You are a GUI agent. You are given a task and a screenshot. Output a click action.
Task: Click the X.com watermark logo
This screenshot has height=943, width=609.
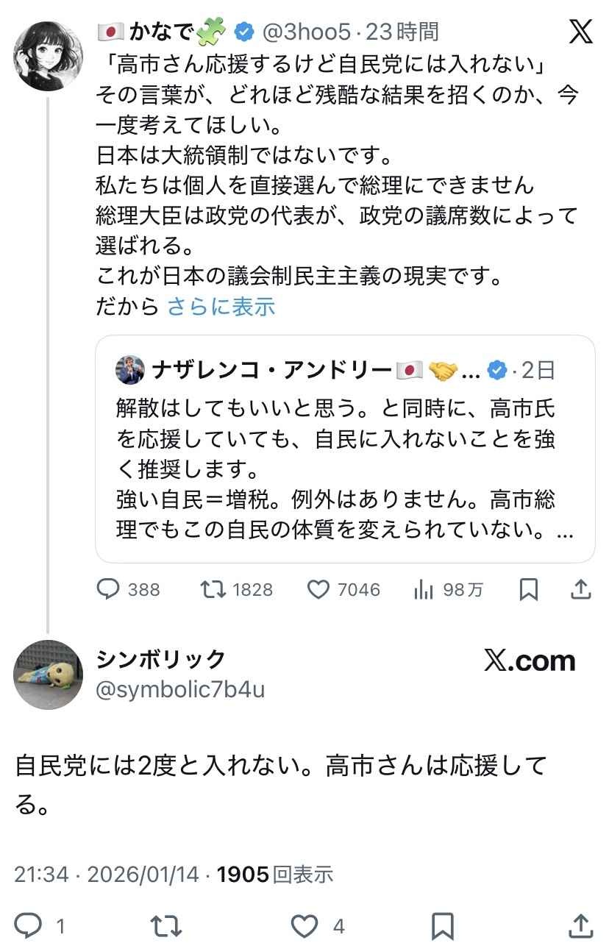(x=530, y=661)
